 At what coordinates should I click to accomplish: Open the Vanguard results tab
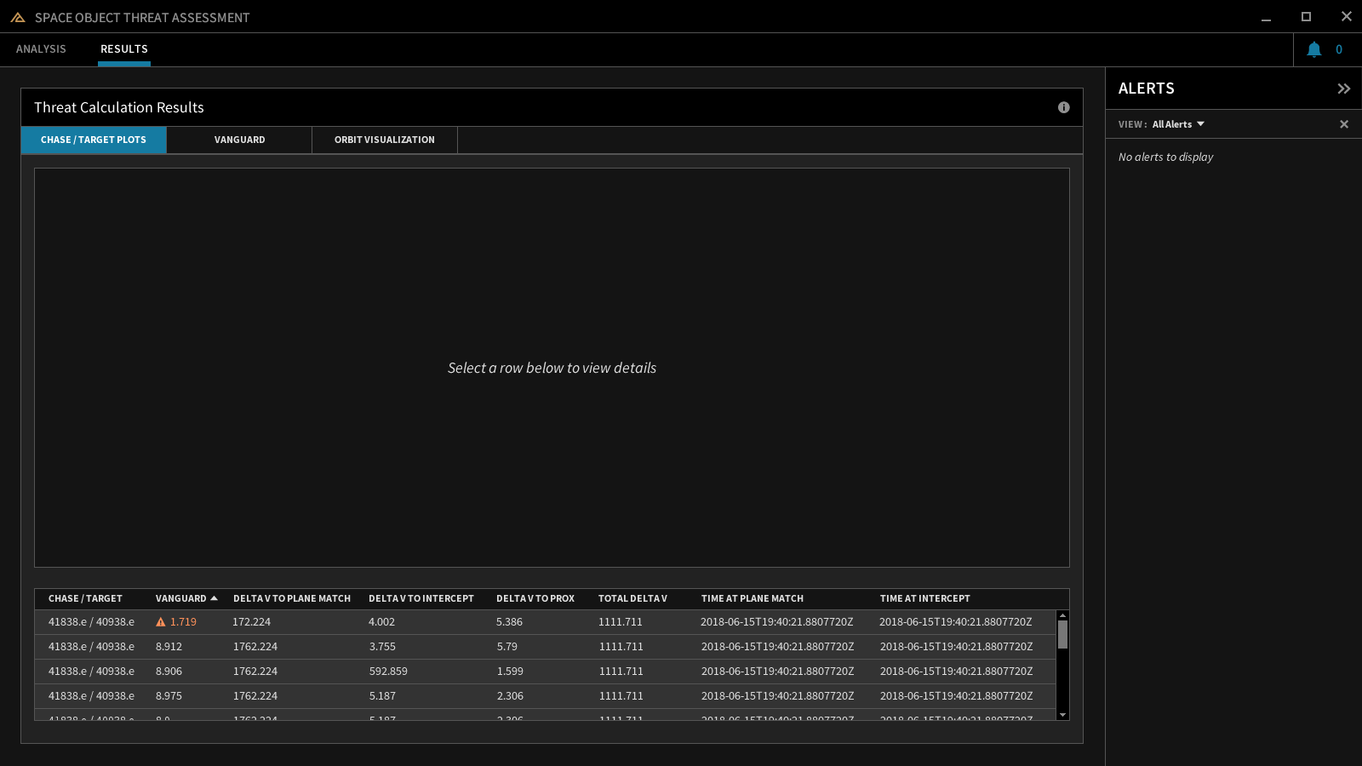click(239, 140)
